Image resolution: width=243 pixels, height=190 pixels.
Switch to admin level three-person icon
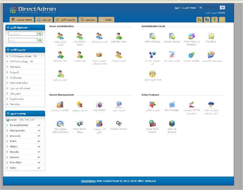[x=199, y=20]
